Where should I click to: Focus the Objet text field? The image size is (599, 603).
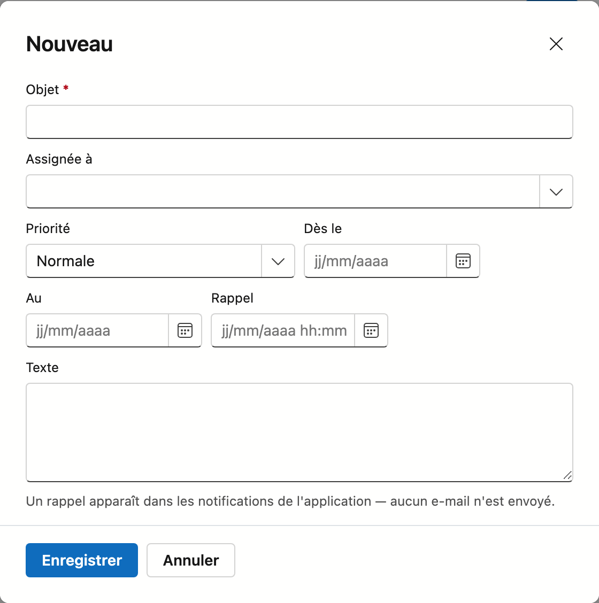click(299, 122)
